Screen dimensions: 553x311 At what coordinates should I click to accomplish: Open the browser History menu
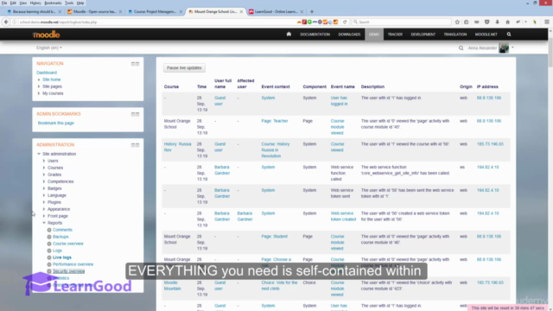pos(35,3)
